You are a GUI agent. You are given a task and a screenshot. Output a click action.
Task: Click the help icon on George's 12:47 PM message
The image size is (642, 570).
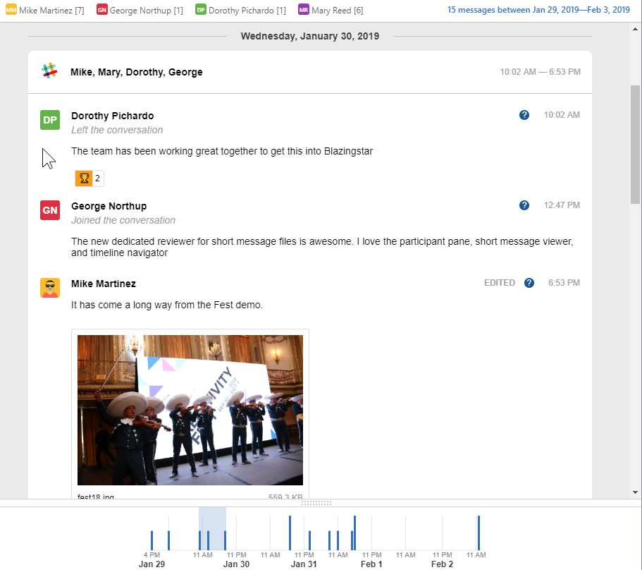pos(524,205)
